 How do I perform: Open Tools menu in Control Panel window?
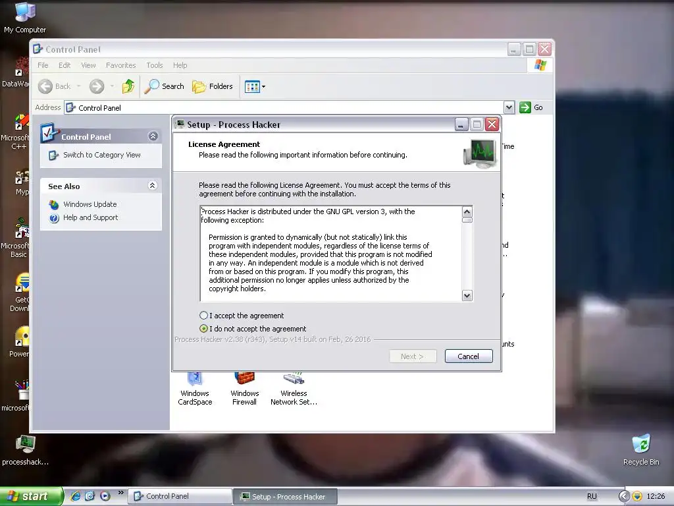click(x=154, y=65)
